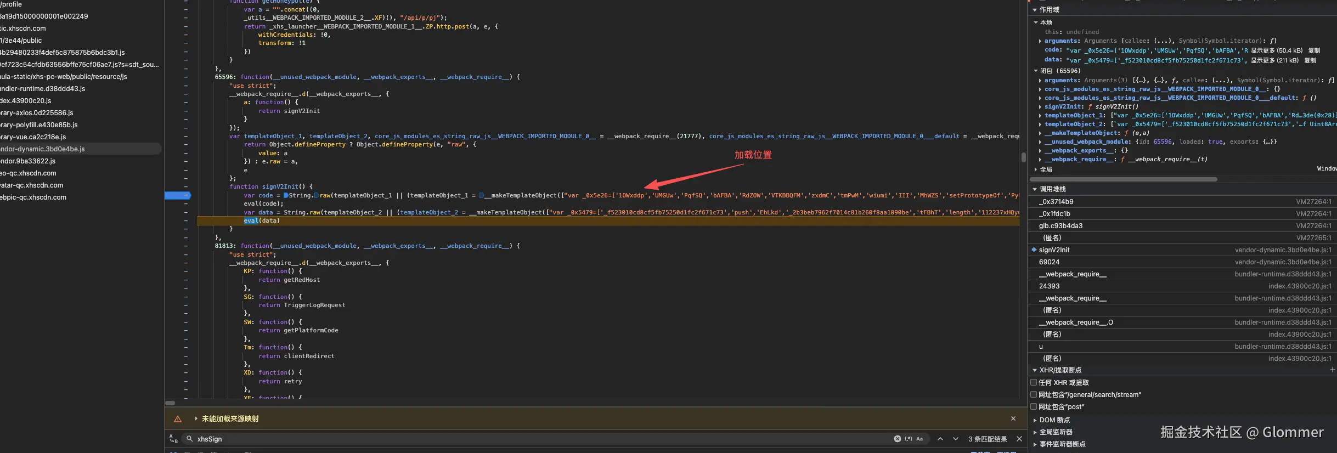Click the clear search text icon

coord(897,439)
